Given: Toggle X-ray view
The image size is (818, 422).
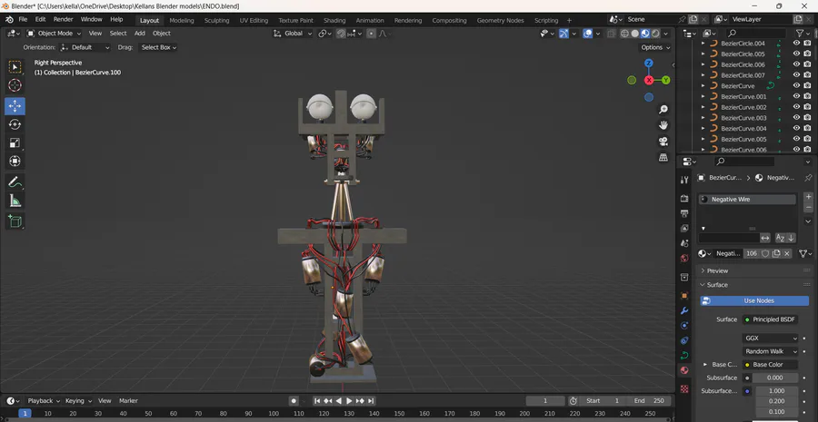Looking at the screenshot, I should click(611, 34).
